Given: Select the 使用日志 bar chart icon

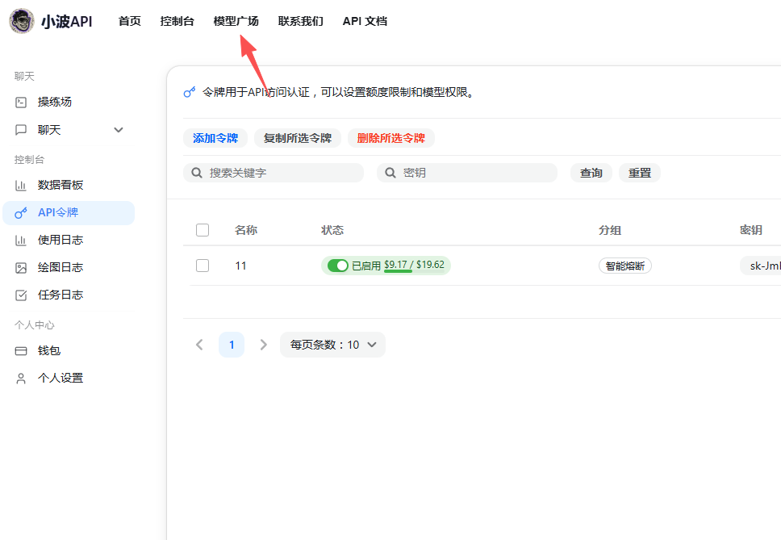Looking at the screenshot, I should (x=21, y=240).
